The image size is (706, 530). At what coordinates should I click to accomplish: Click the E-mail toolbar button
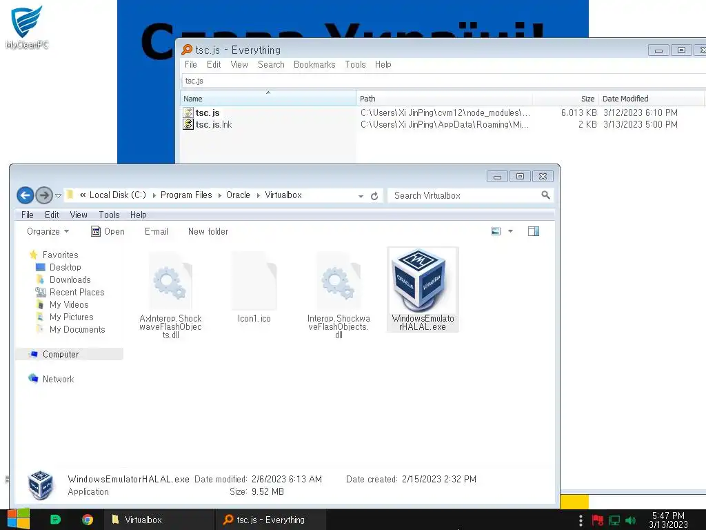pyautogui.click(x=157, y=231)
